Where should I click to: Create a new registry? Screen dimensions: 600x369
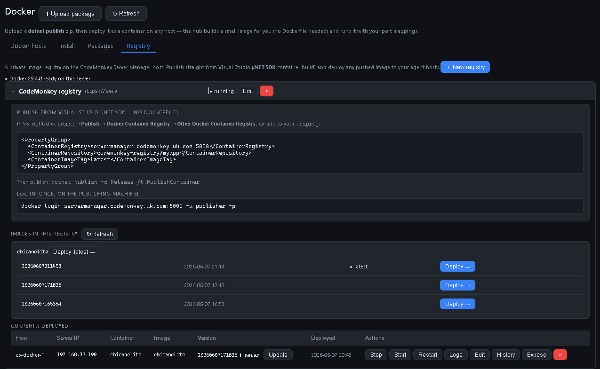click(x=465, y=67)
